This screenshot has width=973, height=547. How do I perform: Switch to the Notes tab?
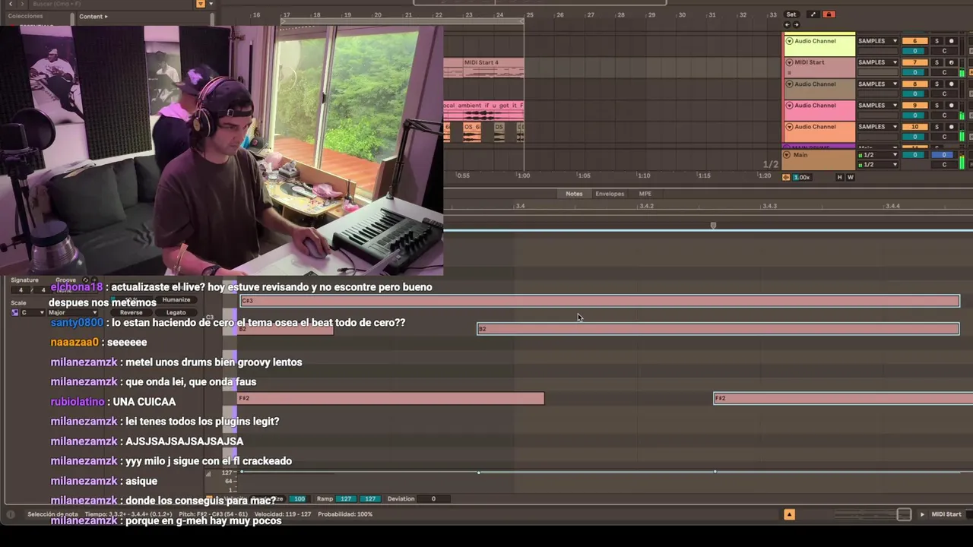pos(574,194)
